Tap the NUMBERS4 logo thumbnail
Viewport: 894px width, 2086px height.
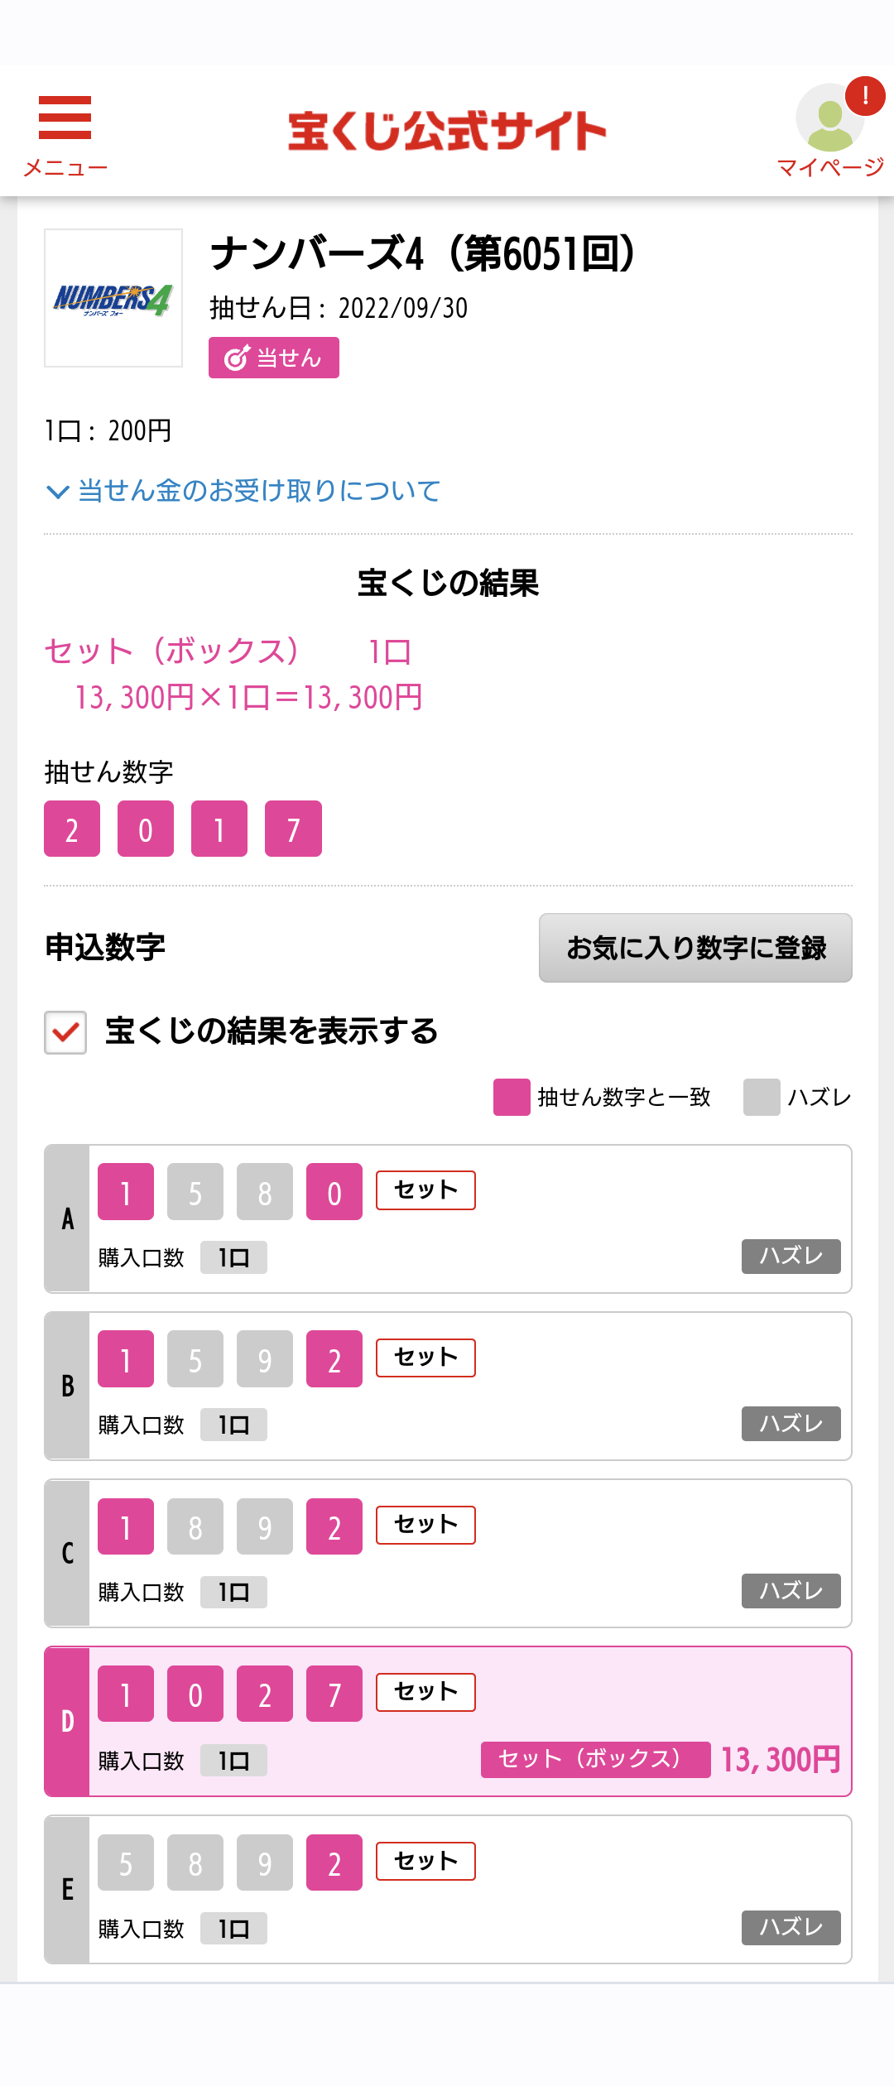[113, 298]
